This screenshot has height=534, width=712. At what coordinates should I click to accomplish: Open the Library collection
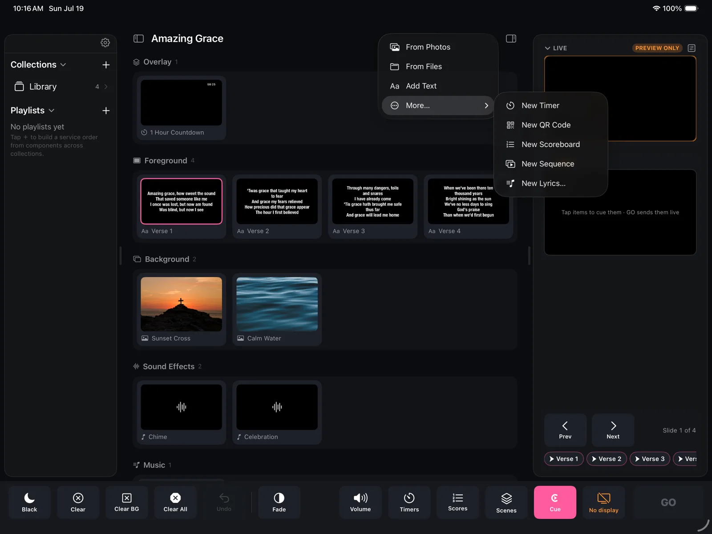61,87
